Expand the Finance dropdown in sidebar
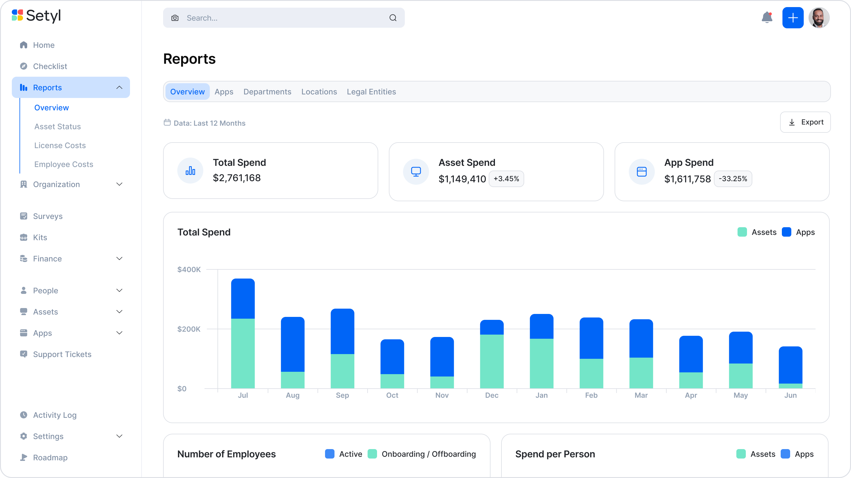This screenshot has width=851, height=478. pos(119,259)
